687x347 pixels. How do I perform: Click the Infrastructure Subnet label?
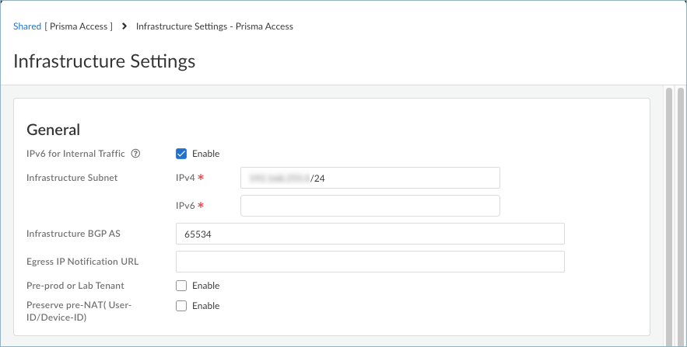[x=72, y=178]
